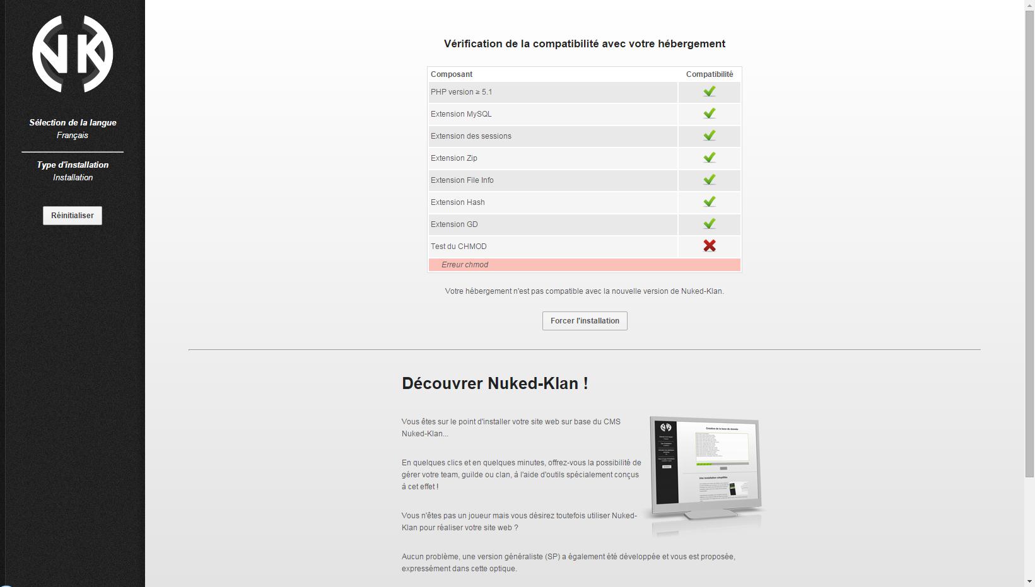1035x587 pixels.
Task: Select the Type d'installation step
Action: click(73, 165)
